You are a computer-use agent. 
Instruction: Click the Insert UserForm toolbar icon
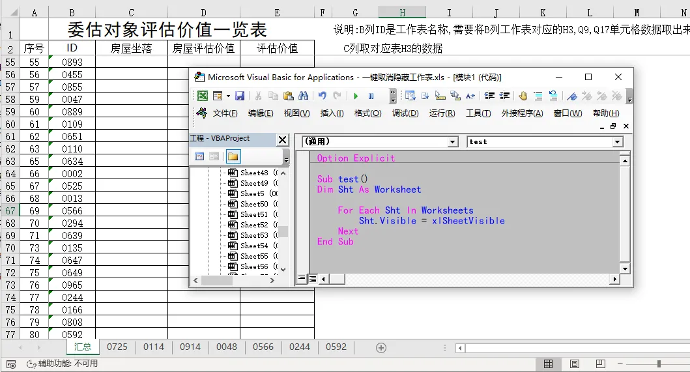click(x=218, y=96)
